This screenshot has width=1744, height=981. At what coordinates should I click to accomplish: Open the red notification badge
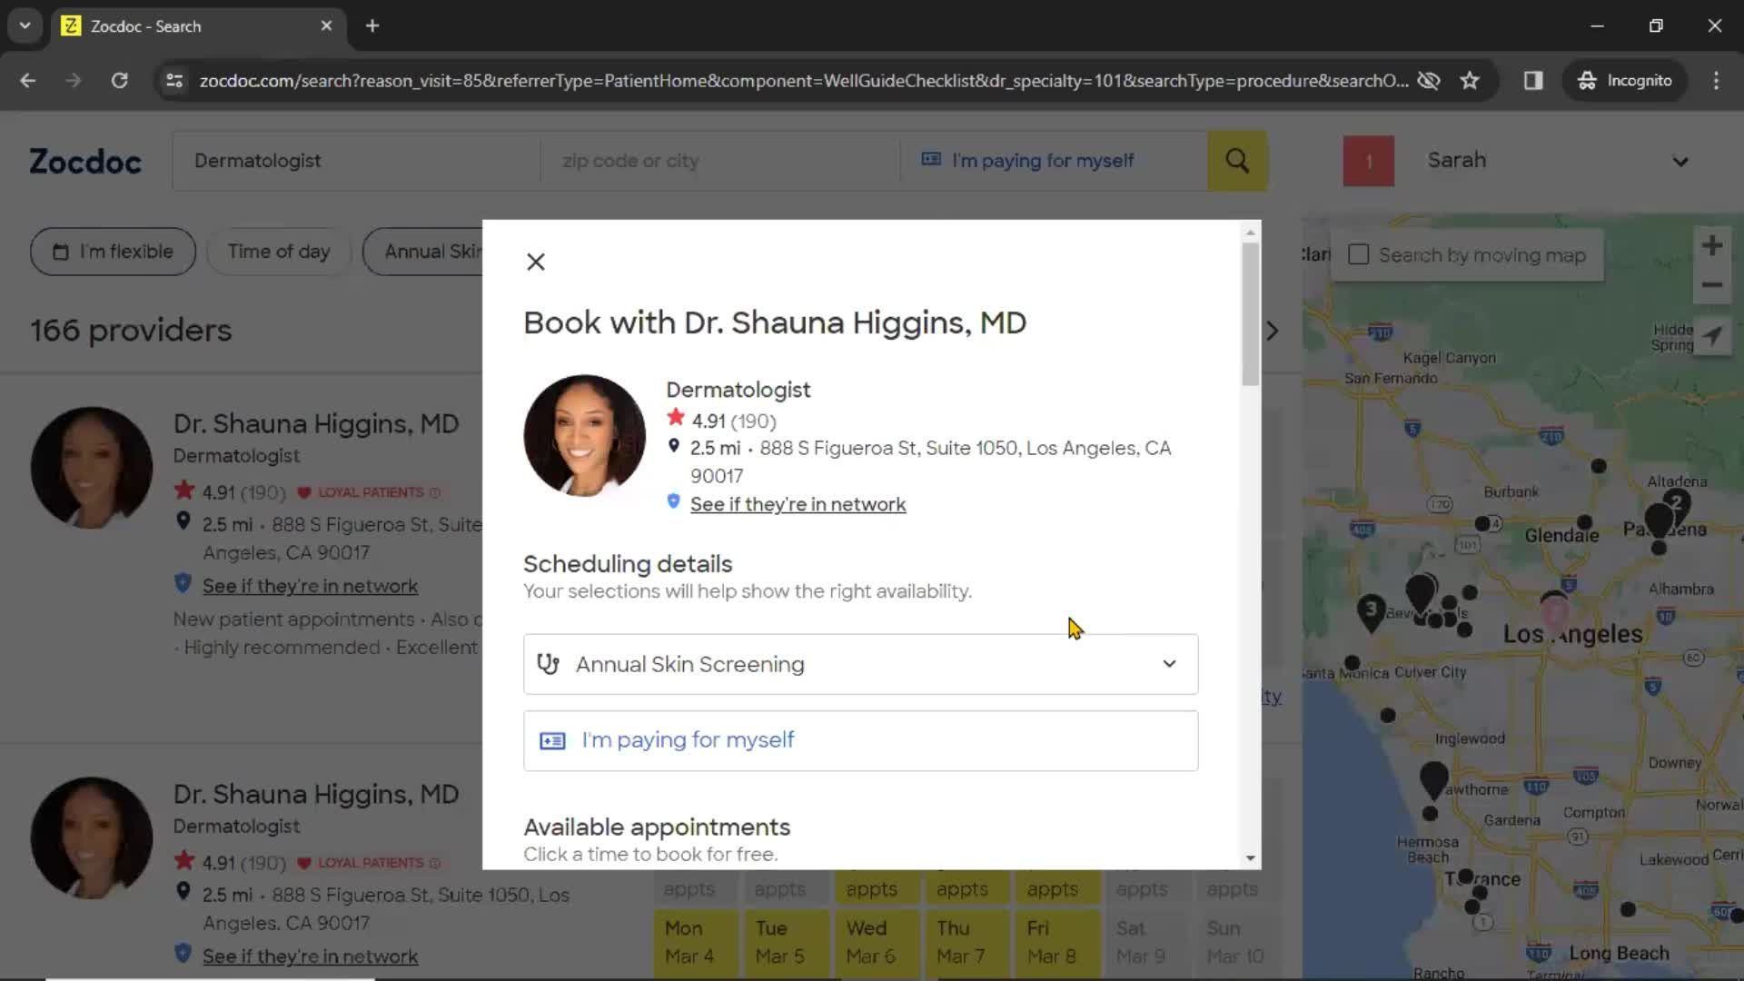pos(1368,162)
